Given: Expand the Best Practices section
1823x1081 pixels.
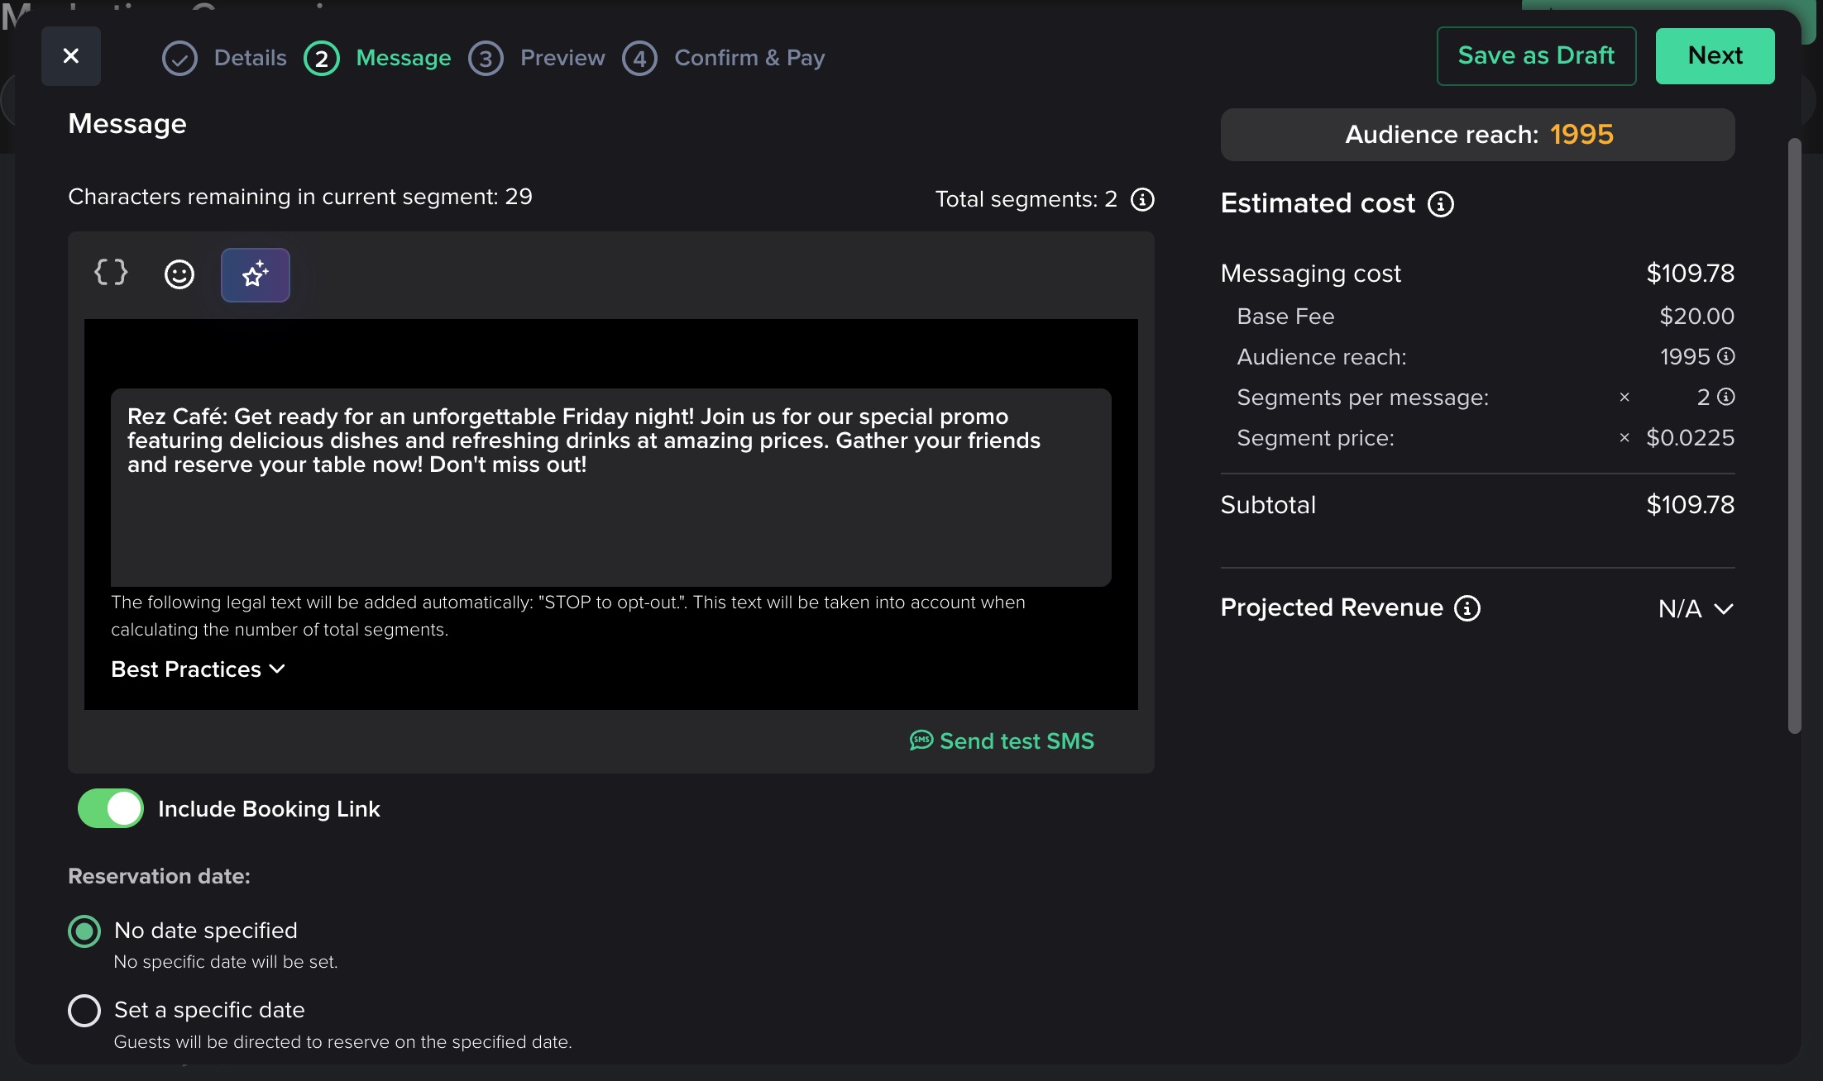Looking at the screenshot, I should [x=198, y=669].
